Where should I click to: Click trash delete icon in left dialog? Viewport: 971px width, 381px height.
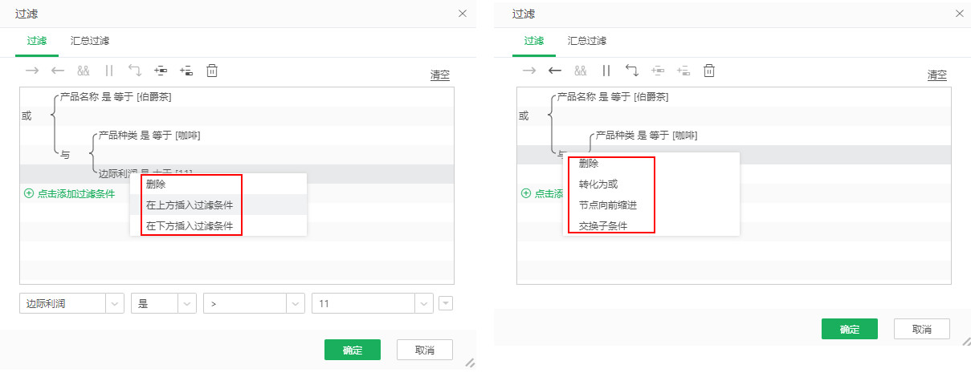point(212,71)
